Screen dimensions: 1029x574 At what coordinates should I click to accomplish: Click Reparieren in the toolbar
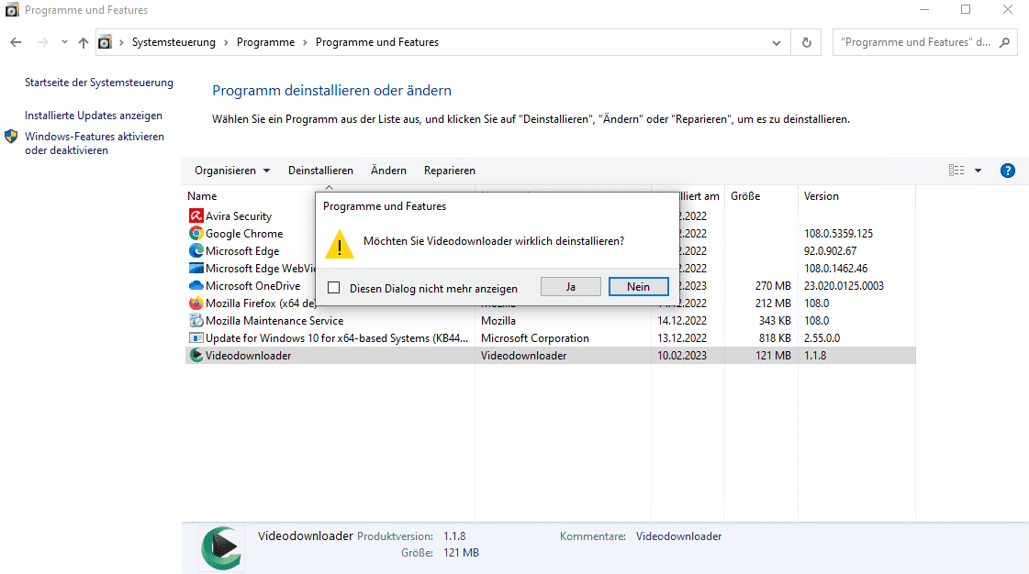coord(449,170)
